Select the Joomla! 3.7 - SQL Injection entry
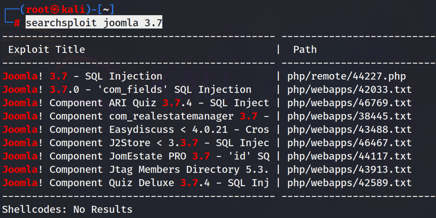Screen dimensions: 436x218 pyautogui.click(x=82, y=77)
